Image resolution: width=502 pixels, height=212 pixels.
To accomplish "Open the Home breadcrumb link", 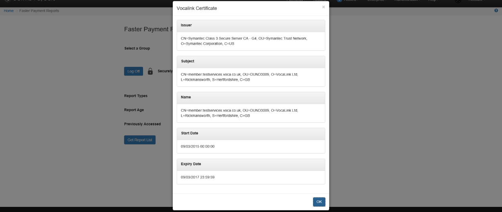I will (9, 11).
